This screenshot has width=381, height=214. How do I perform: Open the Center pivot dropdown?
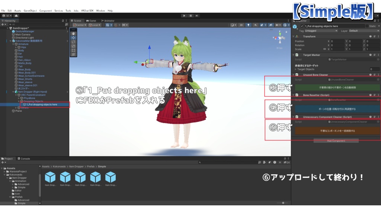80,25
